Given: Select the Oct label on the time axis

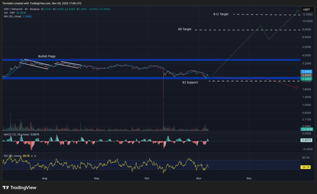Looking at the screenshot, I should click(147, 179).
